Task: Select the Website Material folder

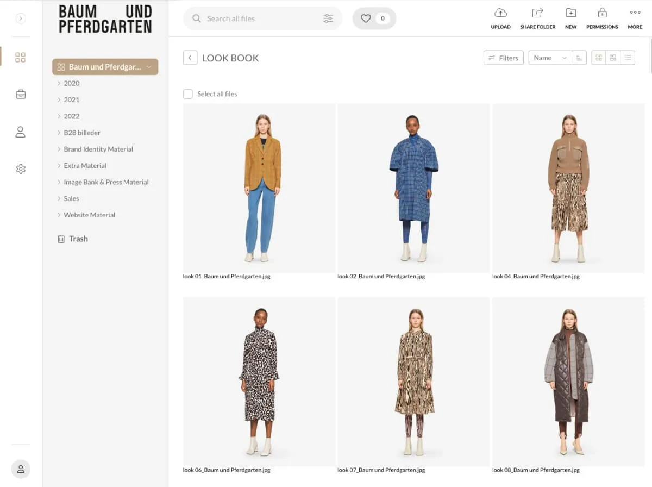Action: pyautogui.click(x=89, y=215)
